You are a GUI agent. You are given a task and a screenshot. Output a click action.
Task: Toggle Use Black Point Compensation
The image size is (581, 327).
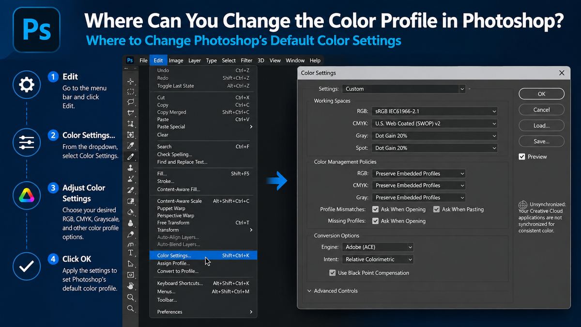[x=332, y=273]
